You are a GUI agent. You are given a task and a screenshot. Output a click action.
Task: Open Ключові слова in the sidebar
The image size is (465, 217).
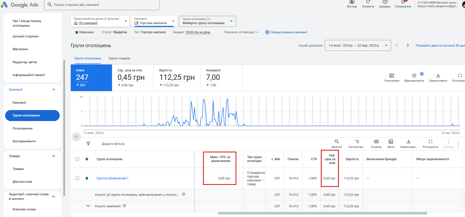click(24, 209)
